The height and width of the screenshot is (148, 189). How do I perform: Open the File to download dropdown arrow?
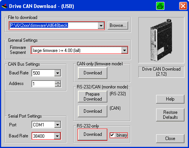tap(101, 25)
